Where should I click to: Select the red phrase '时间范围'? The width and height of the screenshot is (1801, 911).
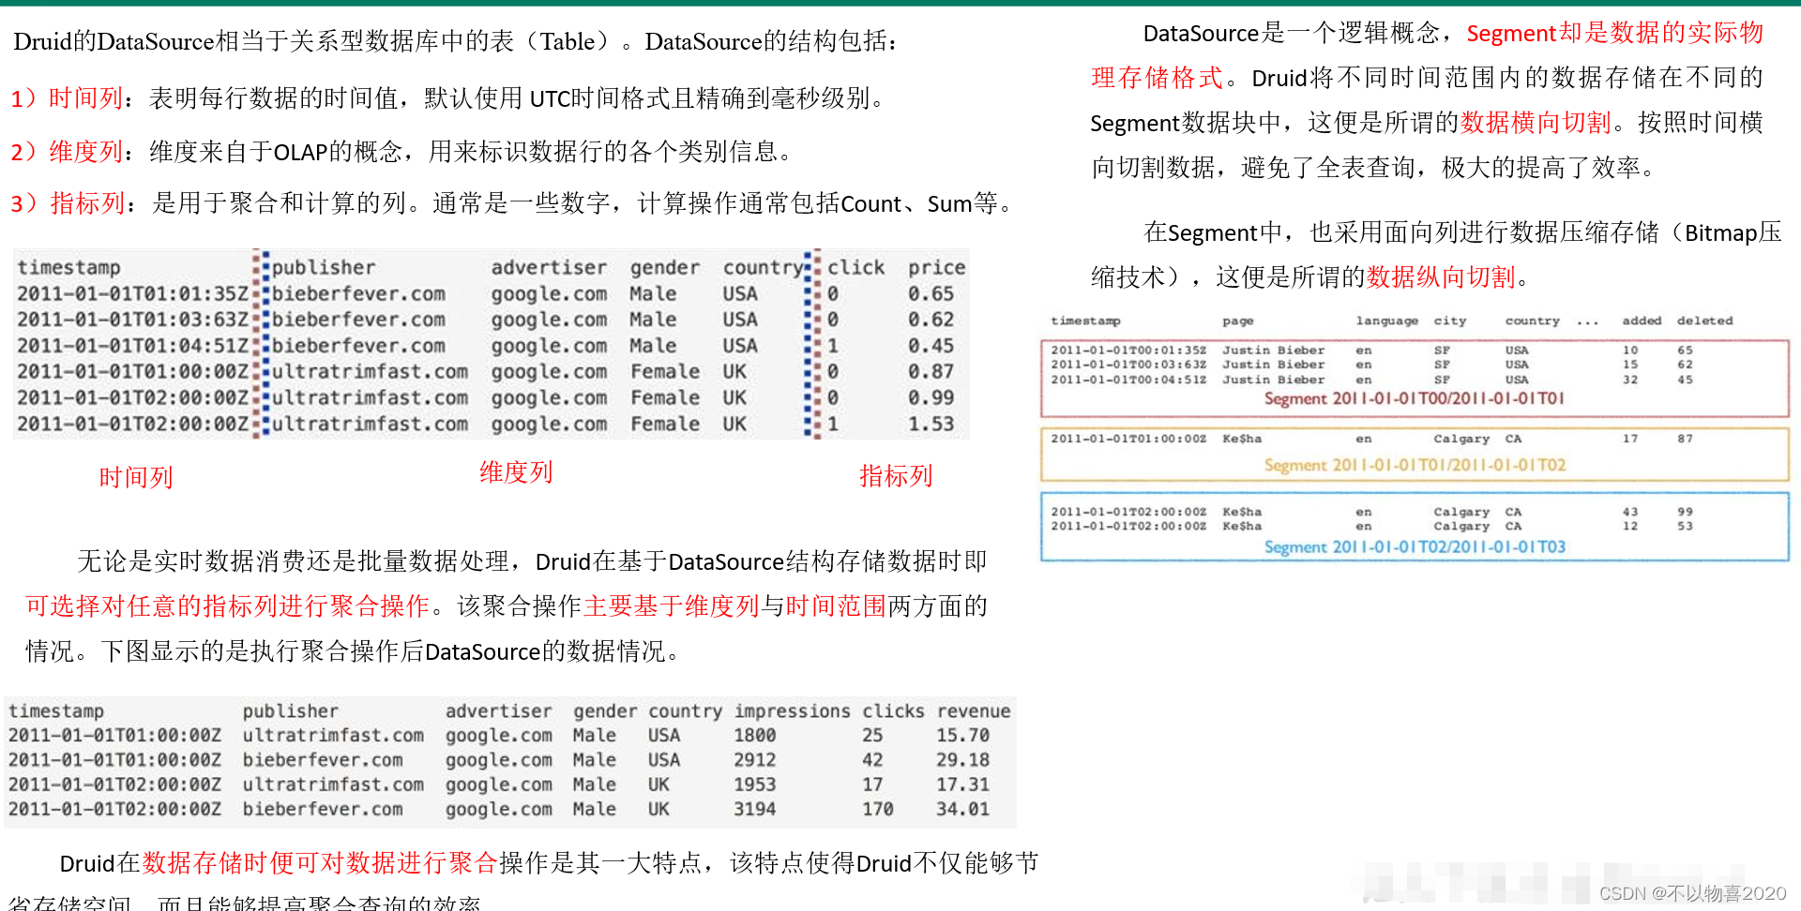click(836, 606)
